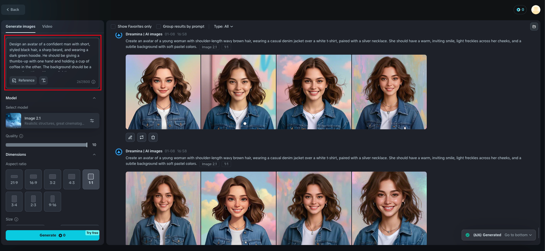Viewport: 545px width, 251px height.
Task: Click the 1:1 tag in second result
Action: 226,164
